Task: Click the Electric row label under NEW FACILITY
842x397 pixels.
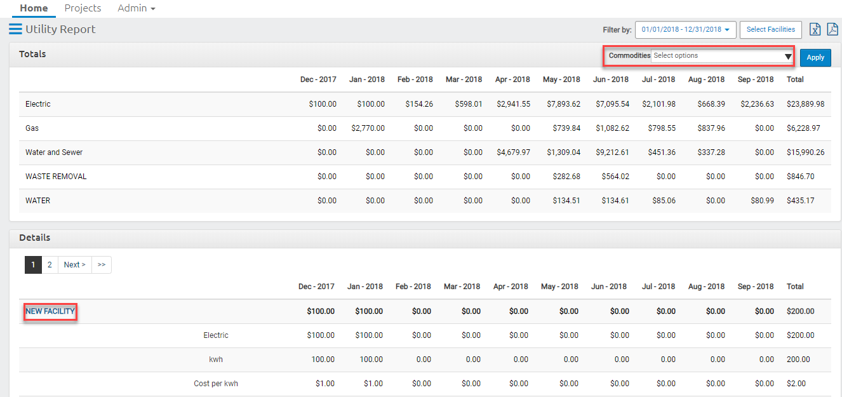Action: [216, 335]
